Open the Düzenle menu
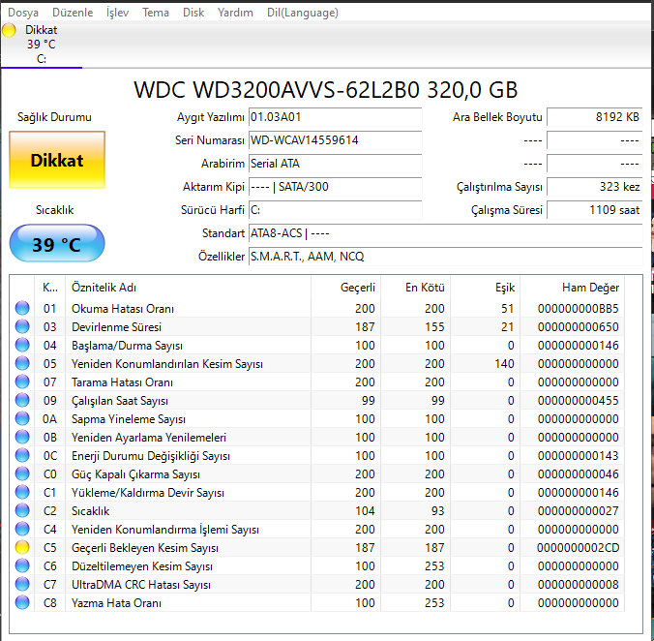Image resolution: width=654 pixels, height=641 pixels. point(73,13)
